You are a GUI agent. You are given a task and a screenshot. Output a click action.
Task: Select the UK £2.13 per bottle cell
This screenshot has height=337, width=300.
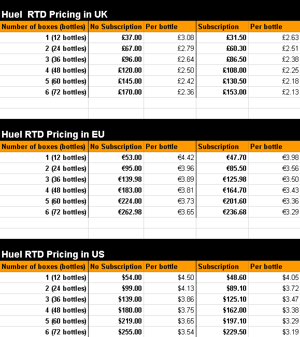pyautogui.click(x=274, y=92)
